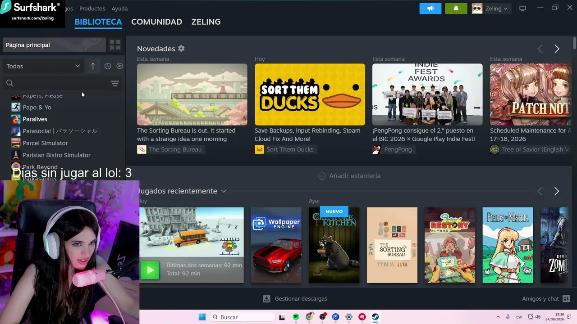This screenshot has height=324, width=577.
Task: Click into the library search field
Action: (62, 83)
